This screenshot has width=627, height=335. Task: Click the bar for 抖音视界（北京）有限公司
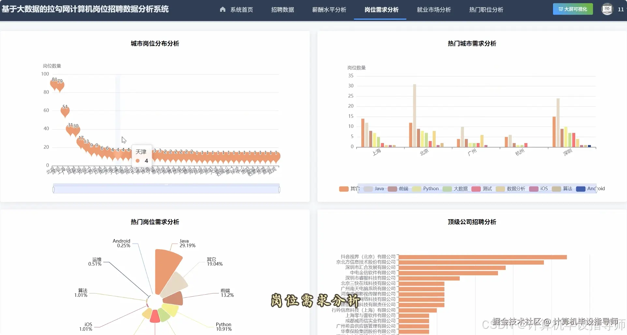(x=483, y=257)
